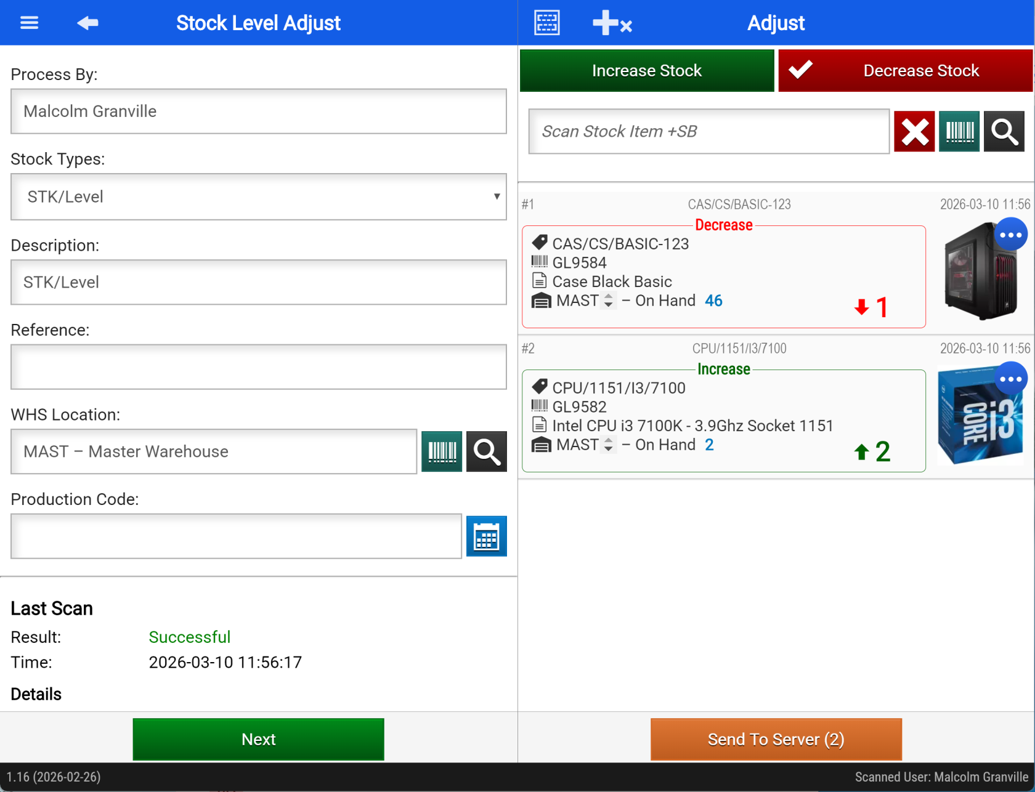Screen dimensions: 1035x792
Task: Select Decrease Stock mode
Action: tap(906, 71)
